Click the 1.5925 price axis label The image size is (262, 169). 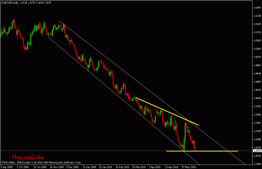click(x=257, y=24)
